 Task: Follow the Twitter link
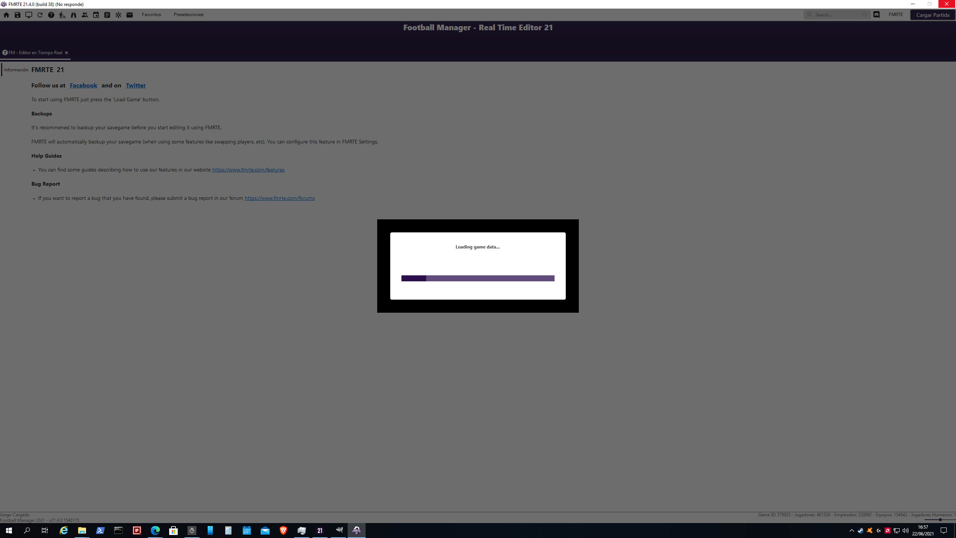point(136,85)
